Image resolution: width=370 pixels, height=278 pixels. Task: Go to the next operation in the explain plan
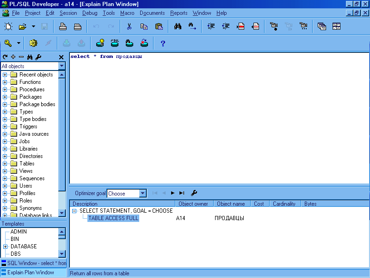[x=173, y=193]
